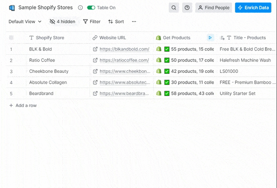Click the Shopify icon in Cheekbone Beauty row
Viewport: 277px width, 188px height.
(x=159, y=71)
